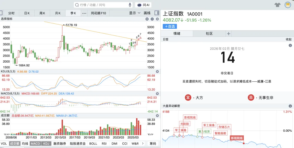The width and height of the screenshot is (294, 148).
Task: Show more indicators with right chevron
Action: (143, 143)
